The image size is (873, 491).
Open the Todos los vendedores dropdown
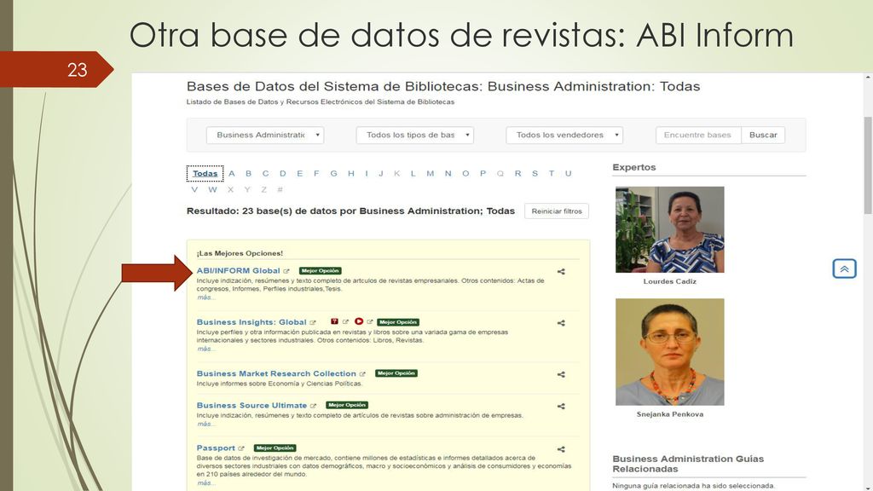click(564, 135)
